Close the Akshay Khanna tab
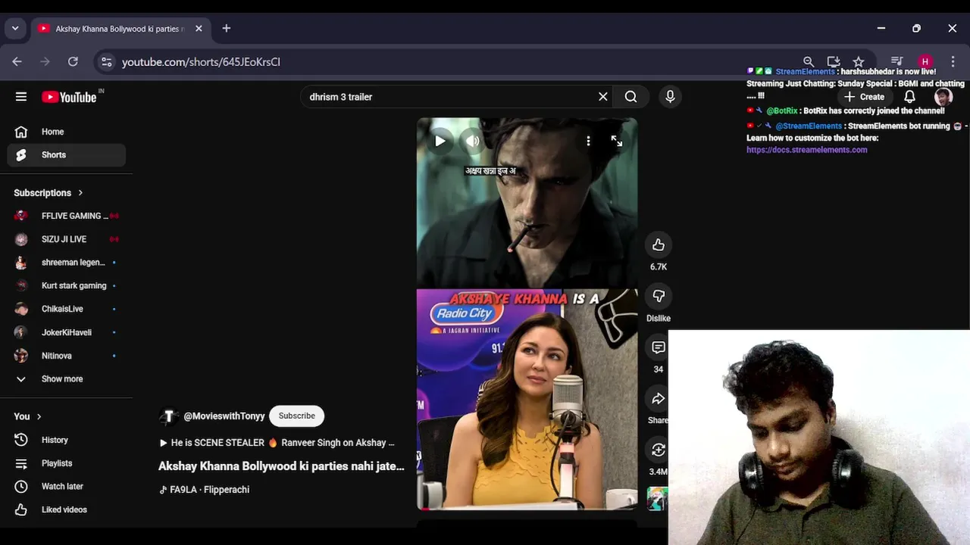Viewport: 970px width, 545px height. [x=199, y=29]
